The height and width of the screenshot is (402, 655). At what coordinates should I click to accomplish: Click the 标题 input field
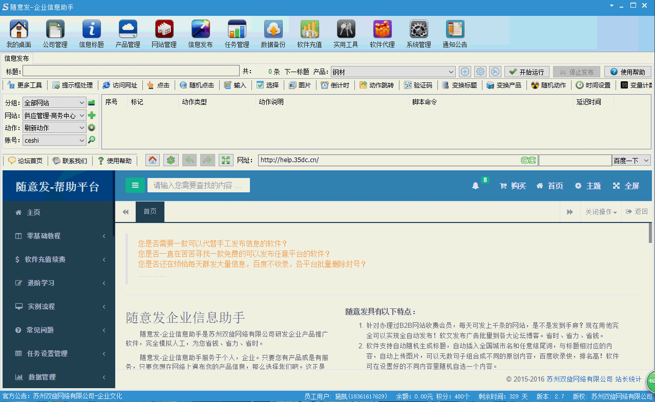(x=131, y=71)
